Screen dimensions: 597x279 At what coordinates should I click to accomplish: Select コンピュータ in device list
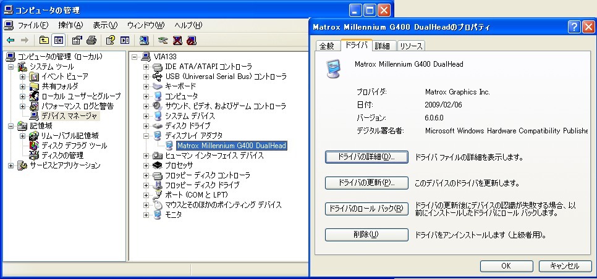[181, 96]
